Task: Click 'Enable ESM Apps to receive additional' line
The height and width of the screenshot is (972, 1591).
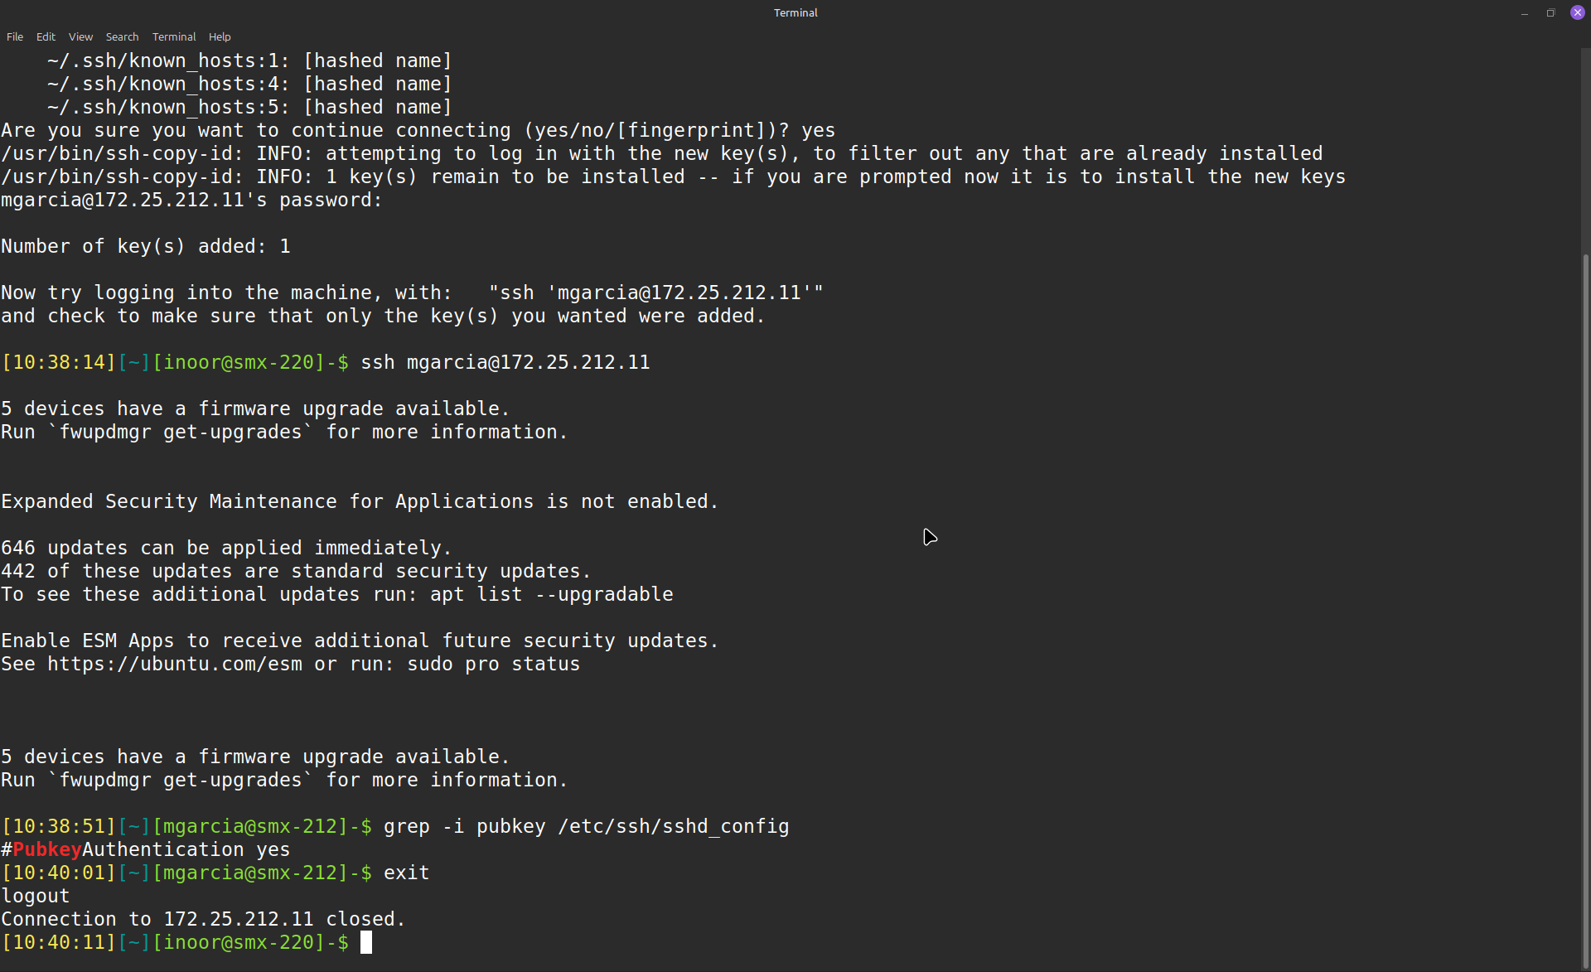Action: click(x=360, y=641)
